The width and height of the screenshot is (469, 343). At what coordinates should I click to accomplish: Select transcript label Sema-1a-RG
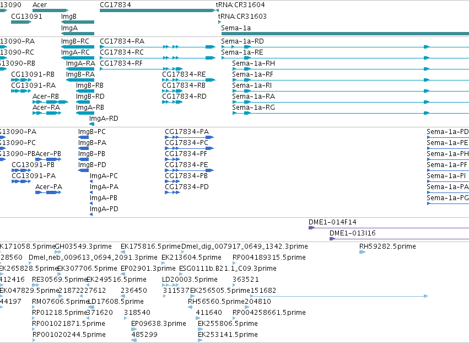(x=254, y=108)
